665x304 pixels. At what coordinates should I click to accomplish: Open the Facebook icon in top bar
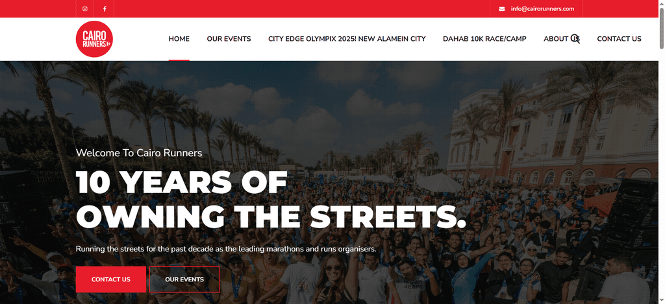[x=105, y=9]
